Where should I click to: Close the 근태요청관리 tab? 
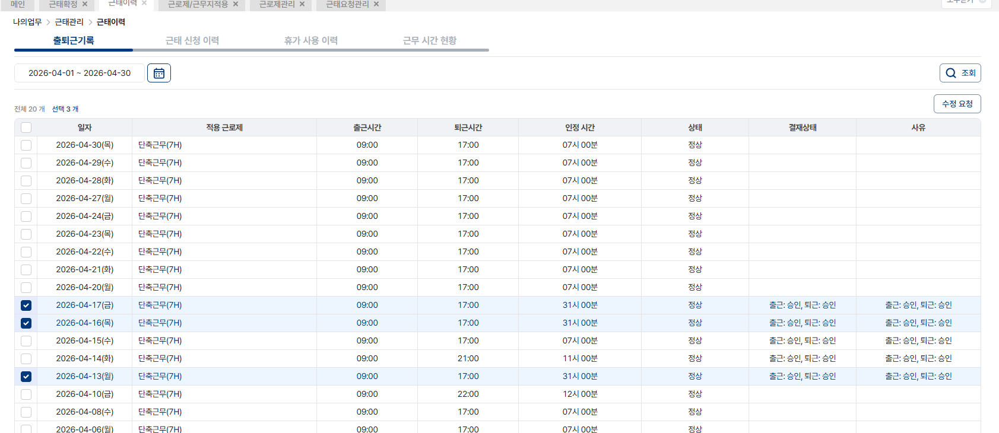(x=376, y=4)
